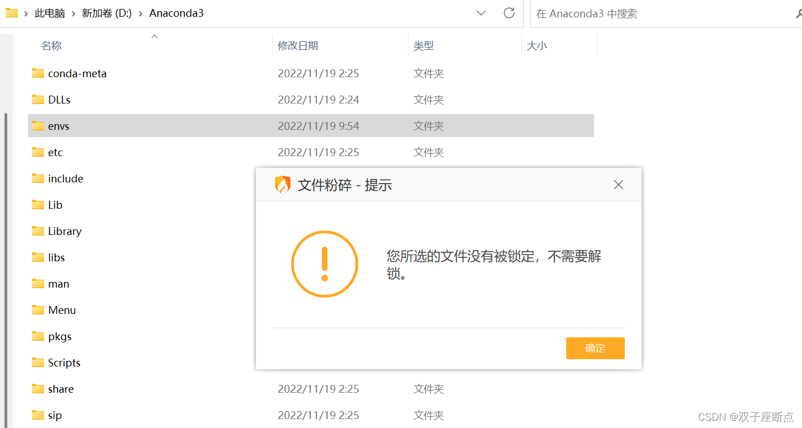This screenshot has width=802, height=428.
Task: Click the folder icon at breadcrumb start
Action: [x=12, y=12]
